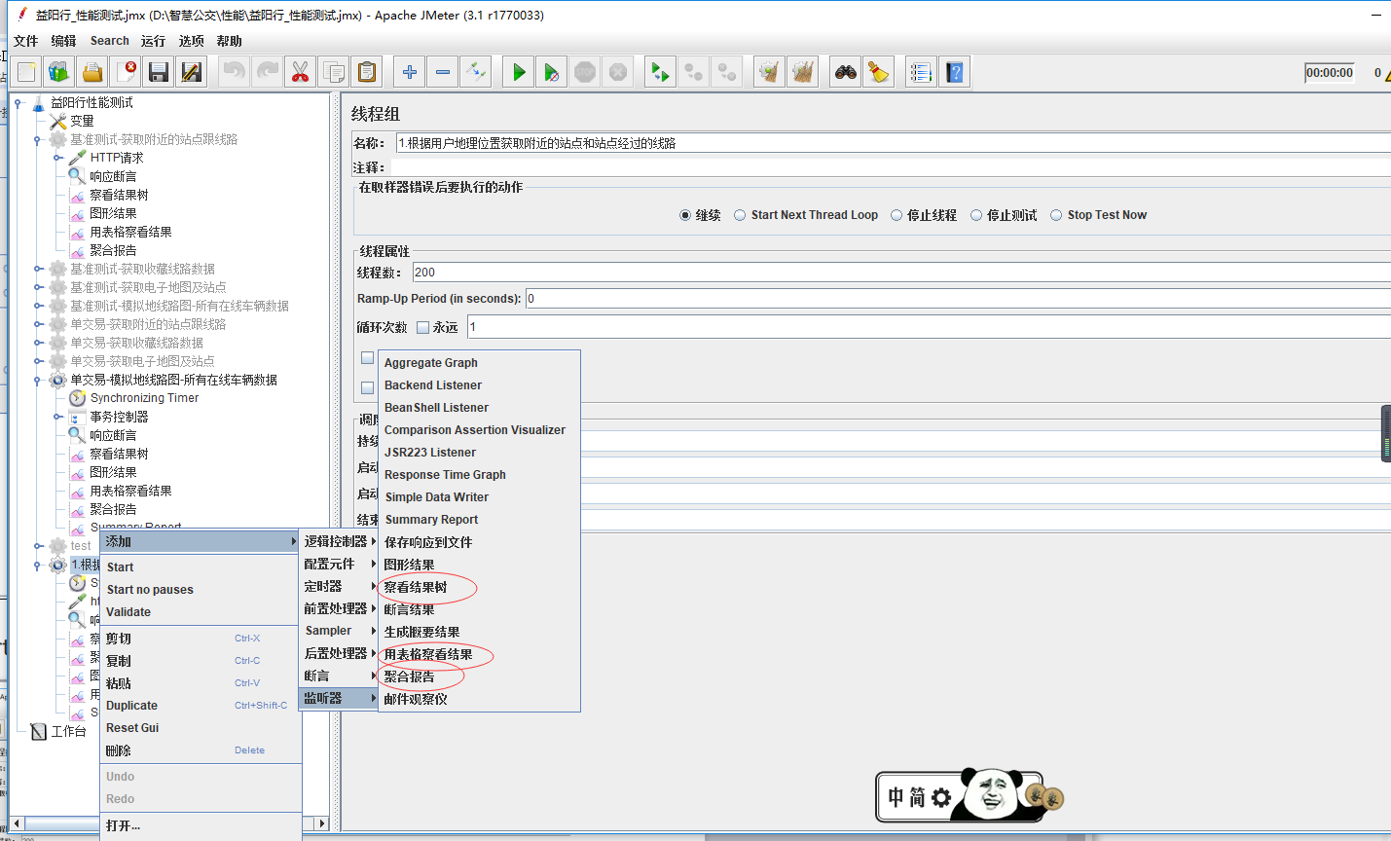Open the 选项 menu
Image resolution: width=1391 pixels, height=841 pixels.
click(192, 41)
